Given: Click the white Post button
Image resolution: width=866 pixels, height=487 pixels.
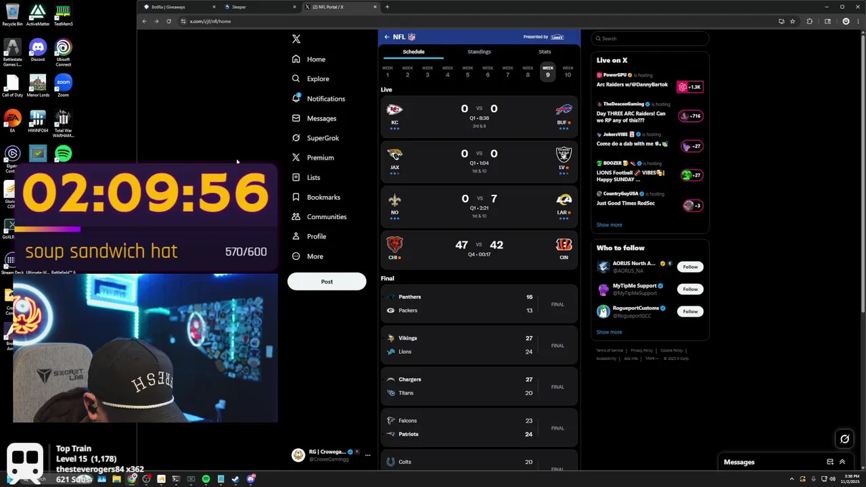Looking at the screenshot, I should [327, 281].
